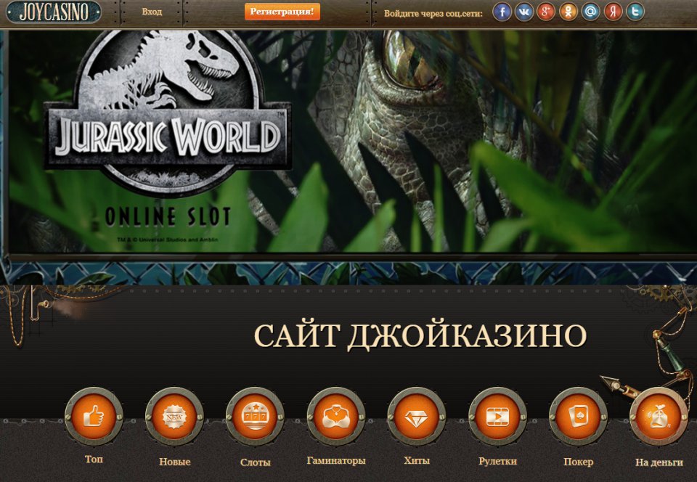Sign in with the Mail.ru @ icon
The width and height of the screenshot is (697, 482).
[x=590, y=12]
